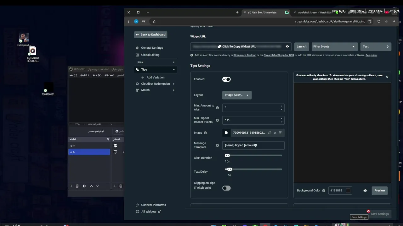The image size is (403, 226).
Task: Add a source with plus in OBS
Action: 115,186
